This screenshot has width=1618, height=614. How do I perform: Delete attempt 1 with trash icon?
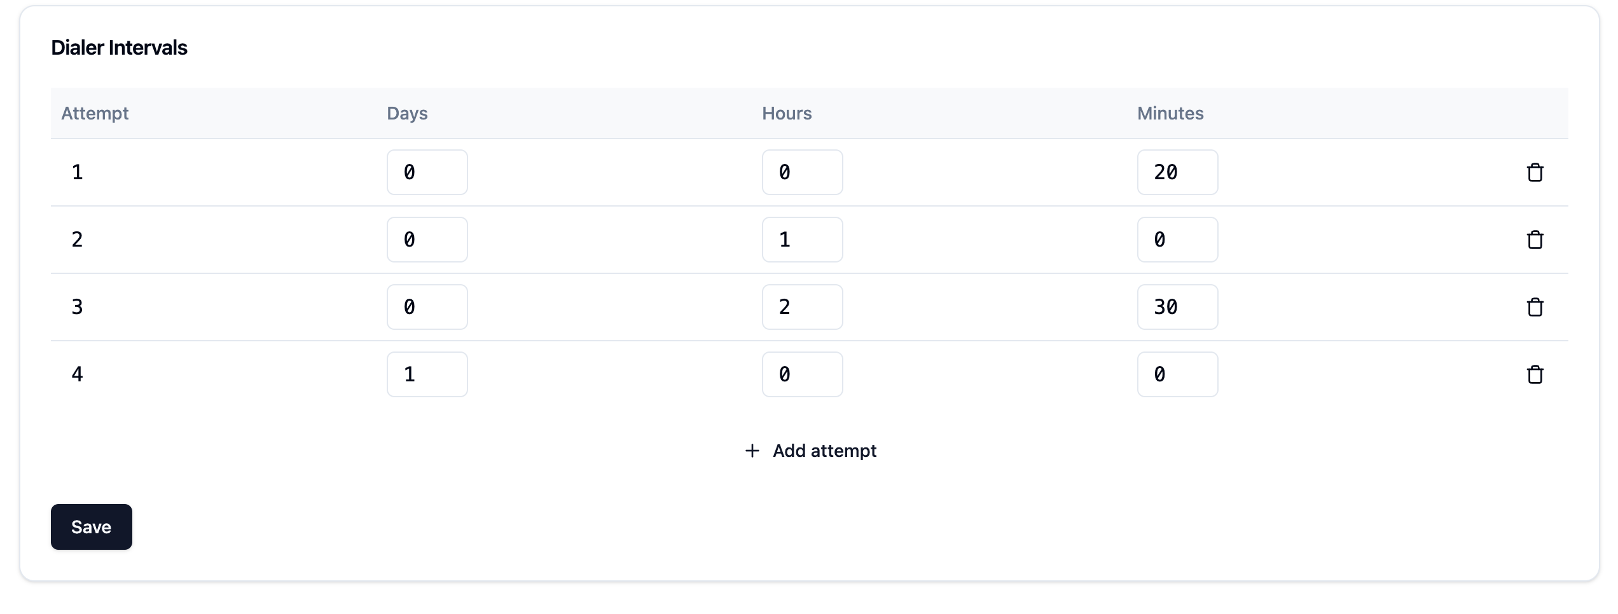pos(1535,172)
